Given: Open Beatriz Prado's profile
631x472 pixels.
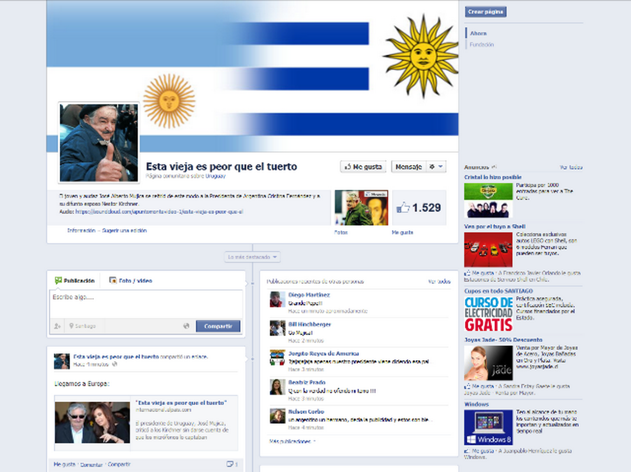Looking at the screenshot, I should tap(307, 383).
